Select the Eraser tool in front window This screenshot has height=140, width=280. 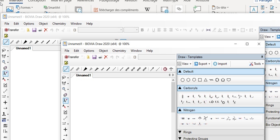[65, 95]
